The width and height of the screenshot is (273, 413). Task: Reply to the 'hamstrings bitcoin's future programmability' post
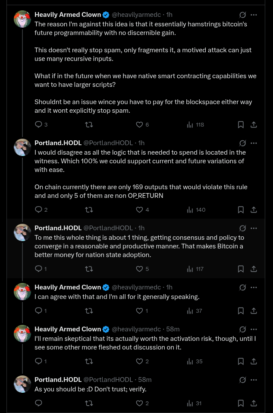coord(38,124)
